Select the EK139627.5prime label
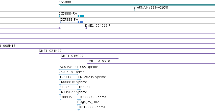Image resolution: width=215 pixels, height=111 pixels. point(73,92)
